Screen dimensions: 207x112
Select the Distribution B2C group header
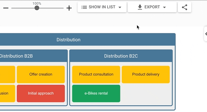tap(121, 56)
